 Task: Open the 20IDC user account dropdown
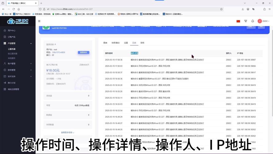(x=264, y=21)
